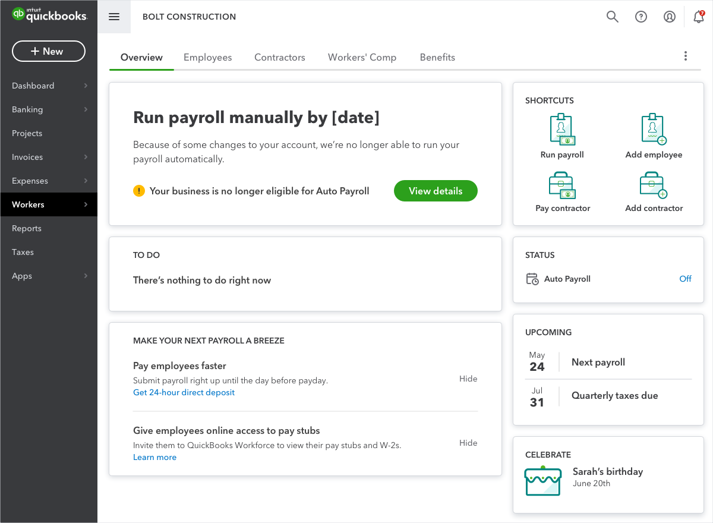This screenshot has height=523, width=713.
Task: Open the help question mark icon
Action: (x=641, y=17)
